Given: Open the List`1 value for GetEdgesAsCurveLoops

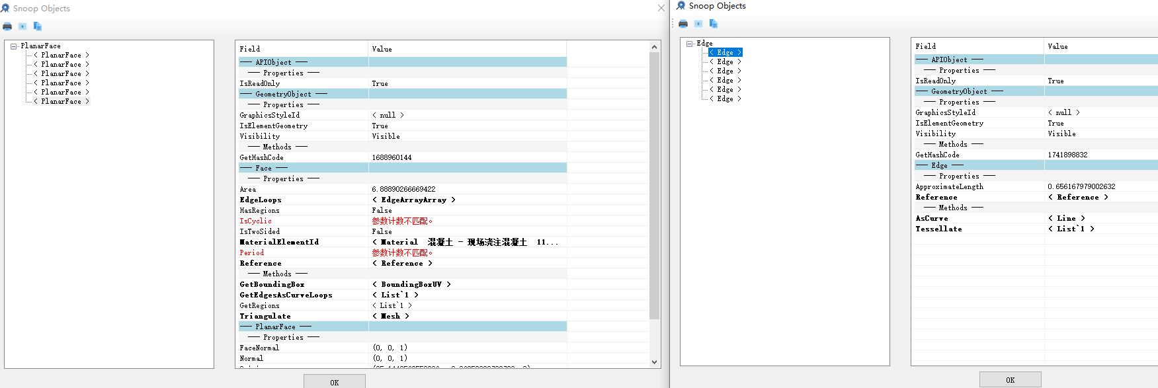Looking at the screenshot, I should coord(395,295).
